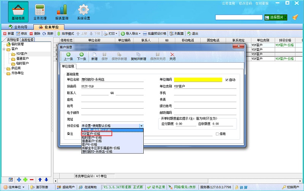
Task: Click the red X 关闭 icon in dialog
Action: pos(173,56)
